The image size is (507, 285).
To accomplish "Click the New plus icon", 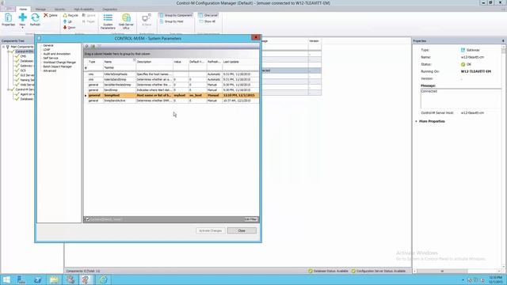I will pos(22,17).
